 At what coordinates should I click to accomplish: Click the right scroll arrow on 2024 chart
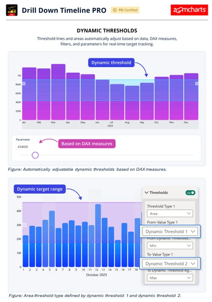(197, 83)
